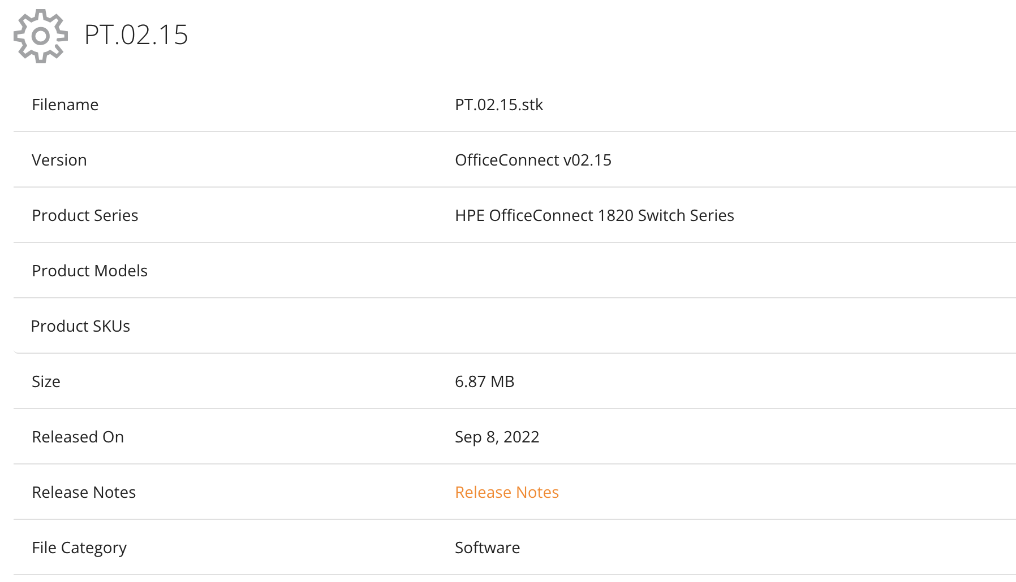The height and width of the screenshot is (582, 1016).
Task: Click the OfficeConnect v02.15 version text
Action: click(533, 160)
